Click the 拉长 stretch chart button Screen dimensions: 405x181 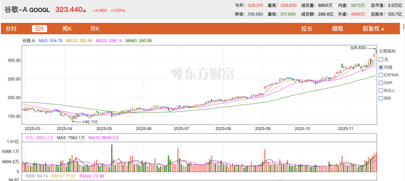pos(307,28)
